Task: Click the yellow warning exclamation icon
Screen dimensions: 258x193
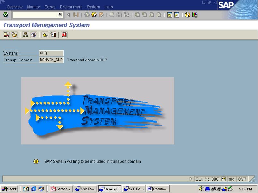Action: (36, 161)
